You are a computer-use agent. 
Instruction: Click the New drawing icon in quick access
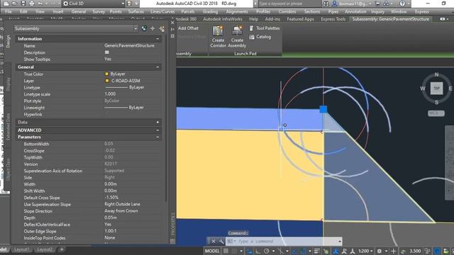[x=6, y=4]
